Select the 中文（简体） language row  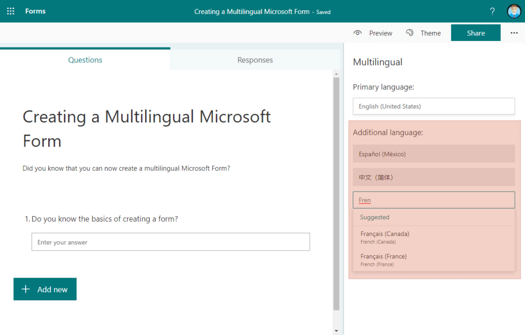click(x=434, y=177)
